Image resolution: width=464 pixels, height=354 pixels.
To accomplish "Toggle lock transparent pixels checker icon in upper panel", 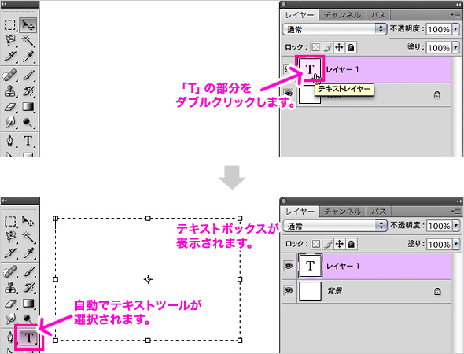I will (x=315, y=47).
